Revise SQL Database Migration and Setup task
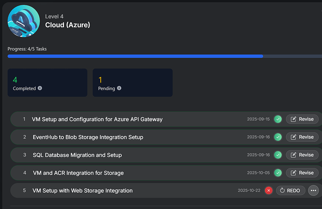322x209 pixels. (x=302, y=155)
